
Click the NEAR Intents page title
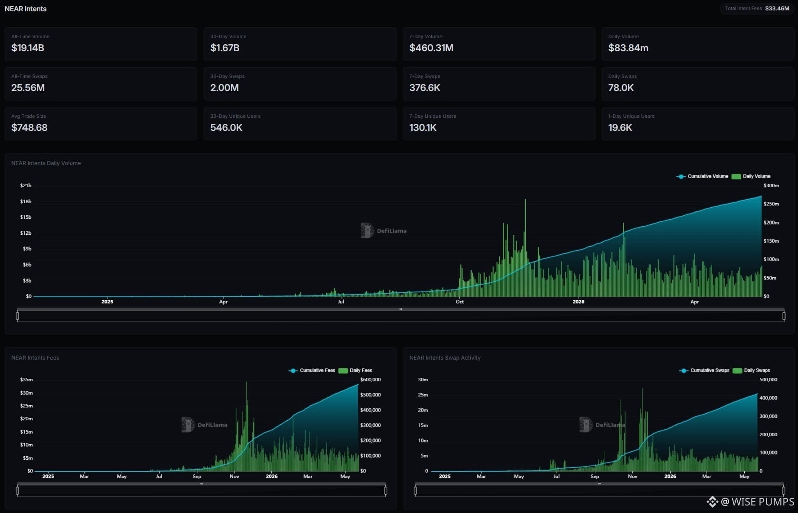pyautogui.click(x=26, y=9)
